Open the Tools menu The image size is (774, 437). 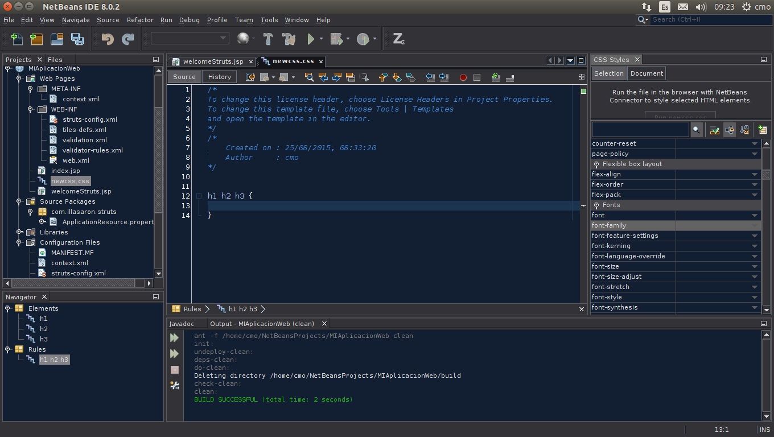click(269, 20)
